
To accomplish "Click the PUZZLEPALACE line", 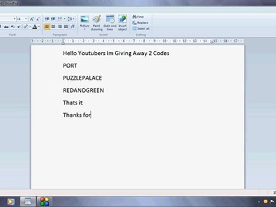I will point(83,78).
